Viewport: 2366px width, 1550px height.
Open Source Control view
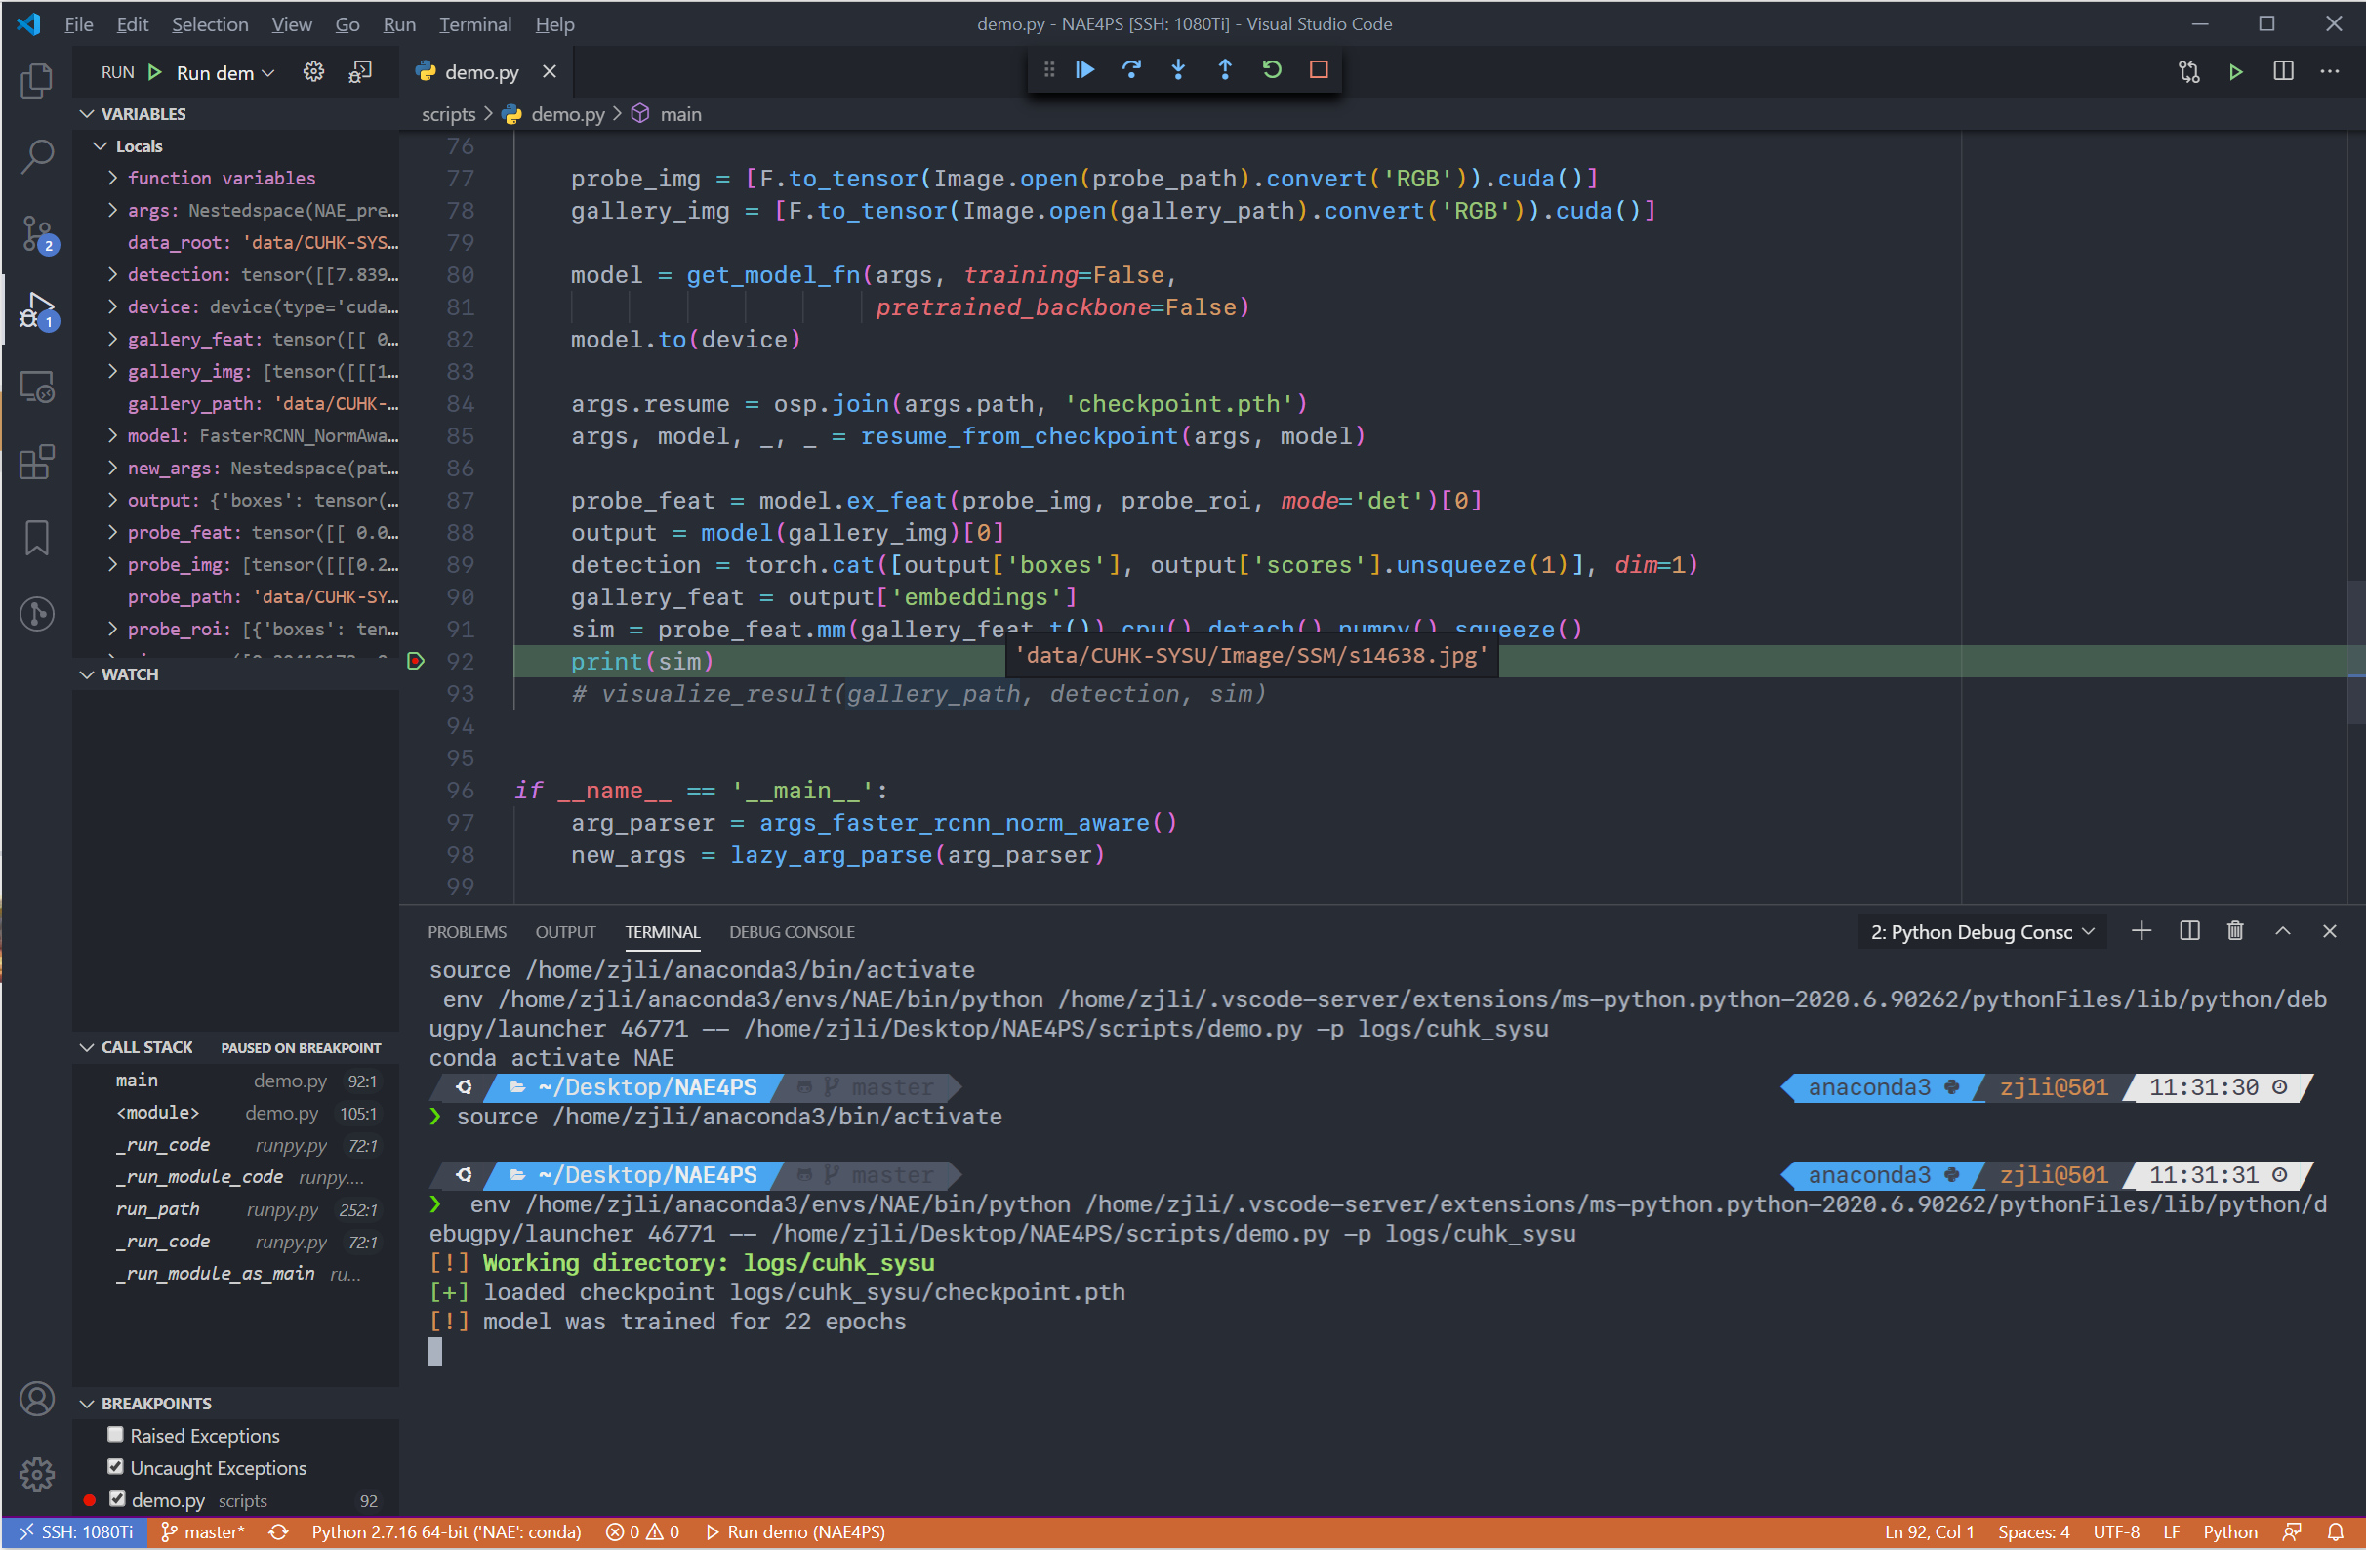[x=37, y=233]
